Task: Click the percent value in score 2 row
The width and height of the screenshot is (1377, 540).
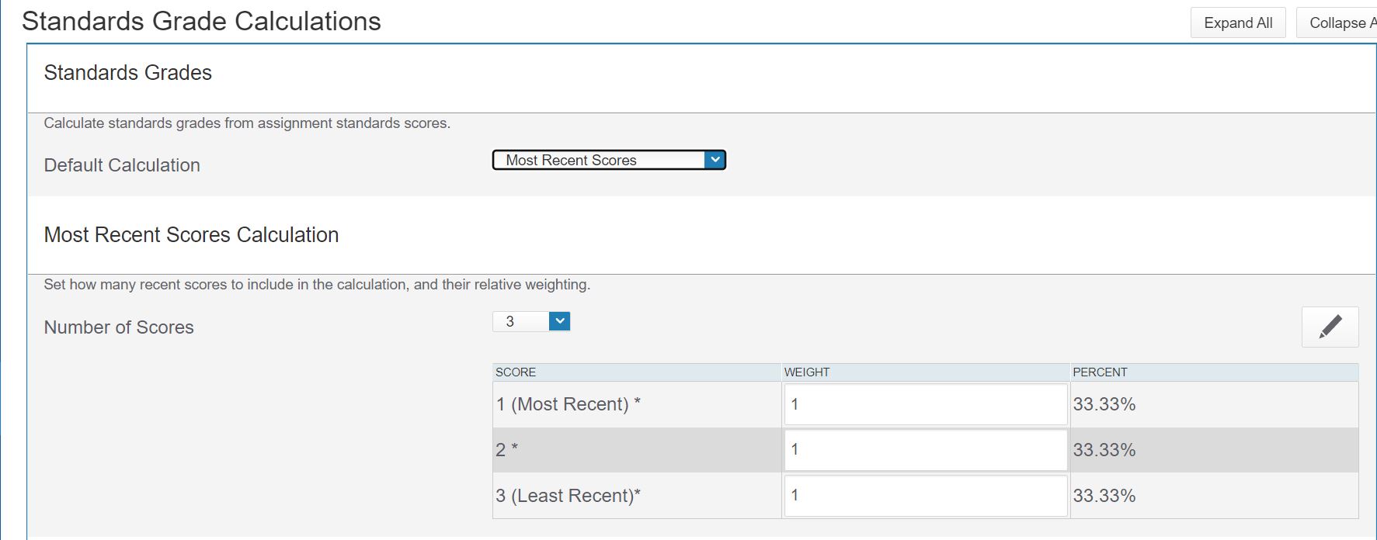Action: click(x=1104, y=450)
